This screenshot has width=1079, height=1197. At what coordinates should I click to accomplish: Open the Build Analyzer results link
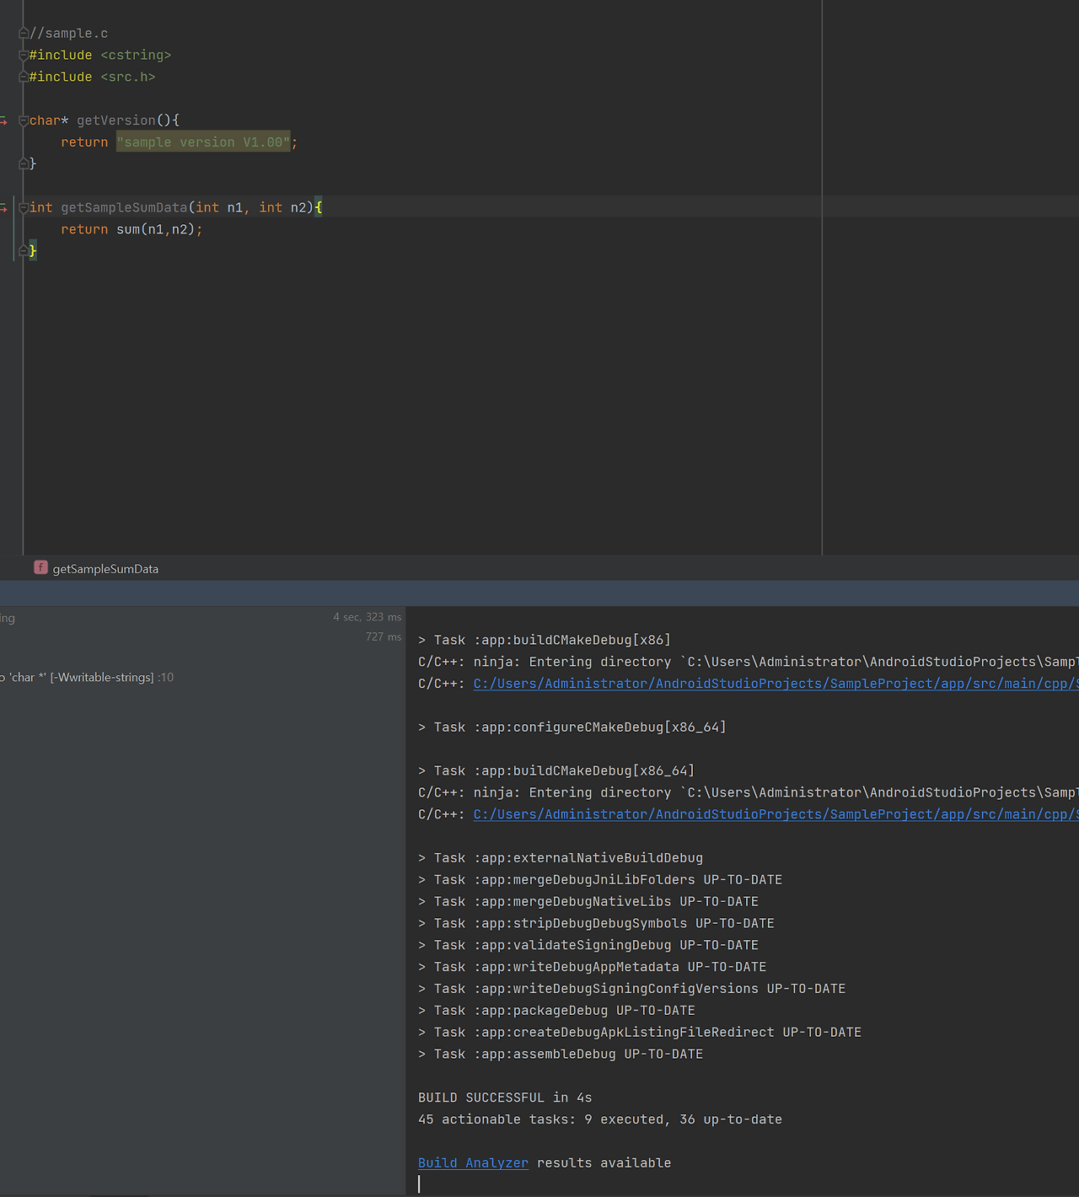click(x=473, y=1162)
